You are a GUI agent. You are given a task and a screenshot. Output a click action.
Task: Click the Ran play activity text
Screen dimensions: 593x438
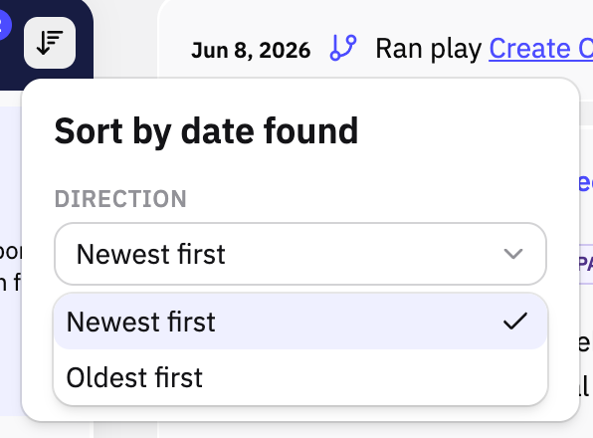tap(429, 49)
